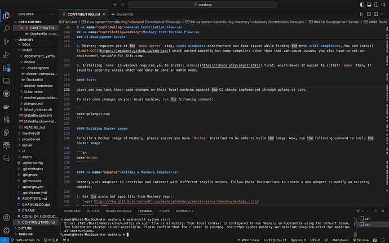Close the terminal panel with the X
Screen dimensions: 389x243
pyautogui.click(x=383, y=211)
